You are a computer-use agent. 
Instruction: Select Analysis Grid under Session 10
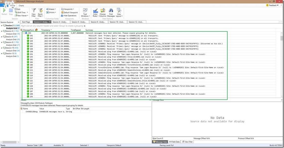coord(13,50)
